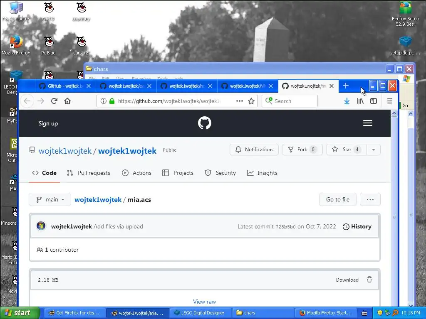The width and height of the screenshot is (426, 319).
Task: Click the Firefox forward arrow button
Action: [40, 101]
